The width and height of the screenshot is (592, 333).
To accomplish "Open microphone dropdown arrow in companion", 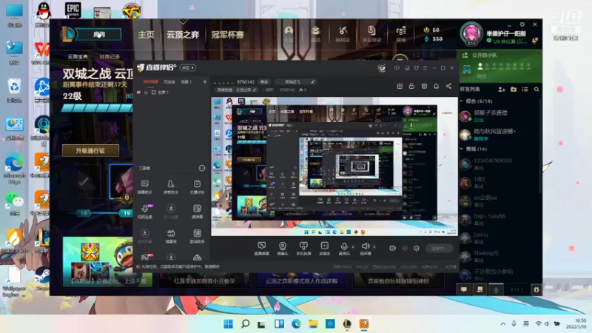I will 353,247.
